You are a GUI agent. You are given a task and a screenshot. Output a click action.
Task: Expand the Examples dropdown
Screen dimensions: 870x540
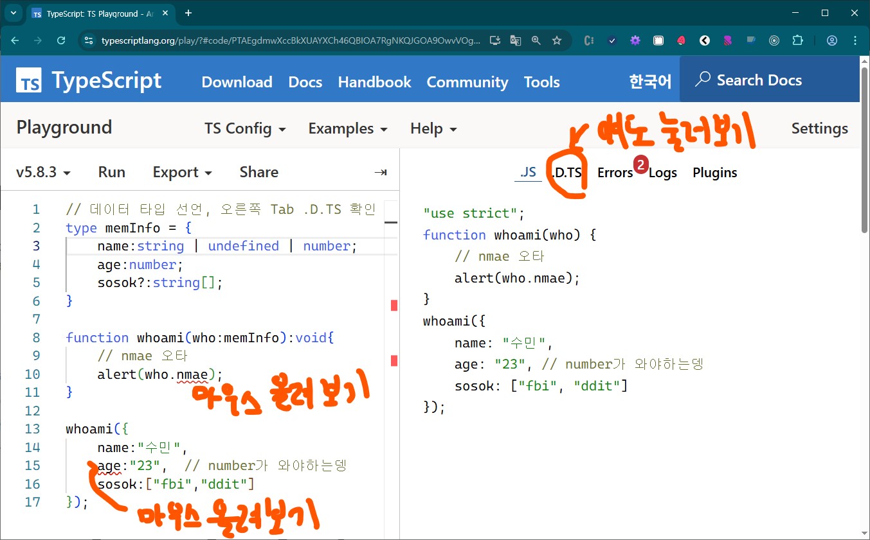[348, 128]
